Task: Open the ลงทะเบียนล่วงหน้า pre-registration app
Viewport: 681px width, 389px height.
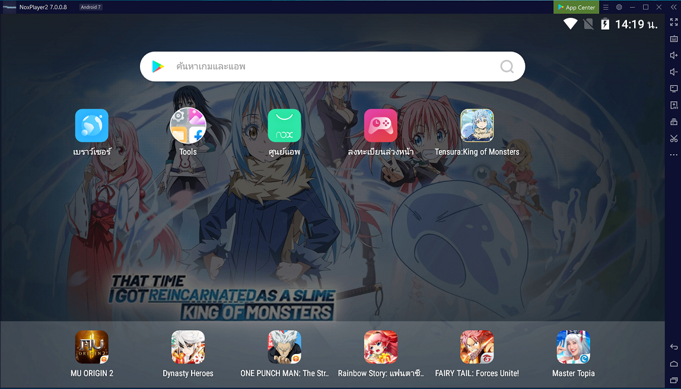Action: coord(381,126)
